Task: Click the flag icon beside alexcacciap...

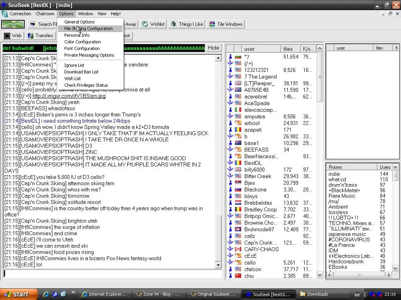Action: pos(238,110)
